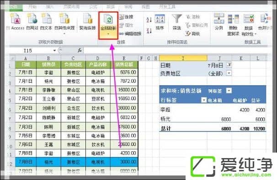This screenshot has height=180, width=277.
Task: Expand the 列标签 column labels dropdown
Action: [x=229, y=90]
